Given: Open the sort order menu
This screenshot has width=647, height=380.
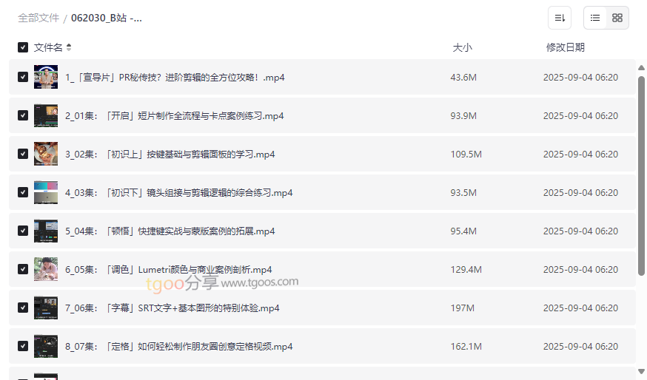Looking at the screenshot, I should [x=560, y=18].
